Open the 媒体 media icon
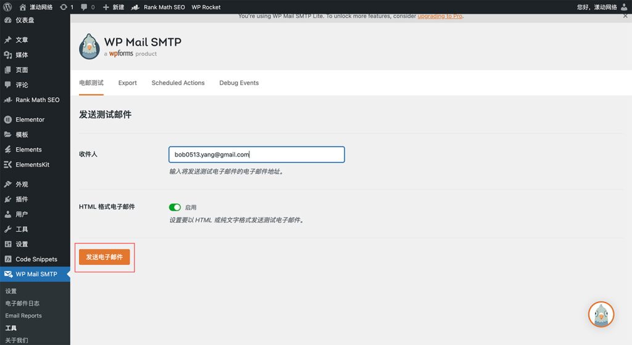 7,55
